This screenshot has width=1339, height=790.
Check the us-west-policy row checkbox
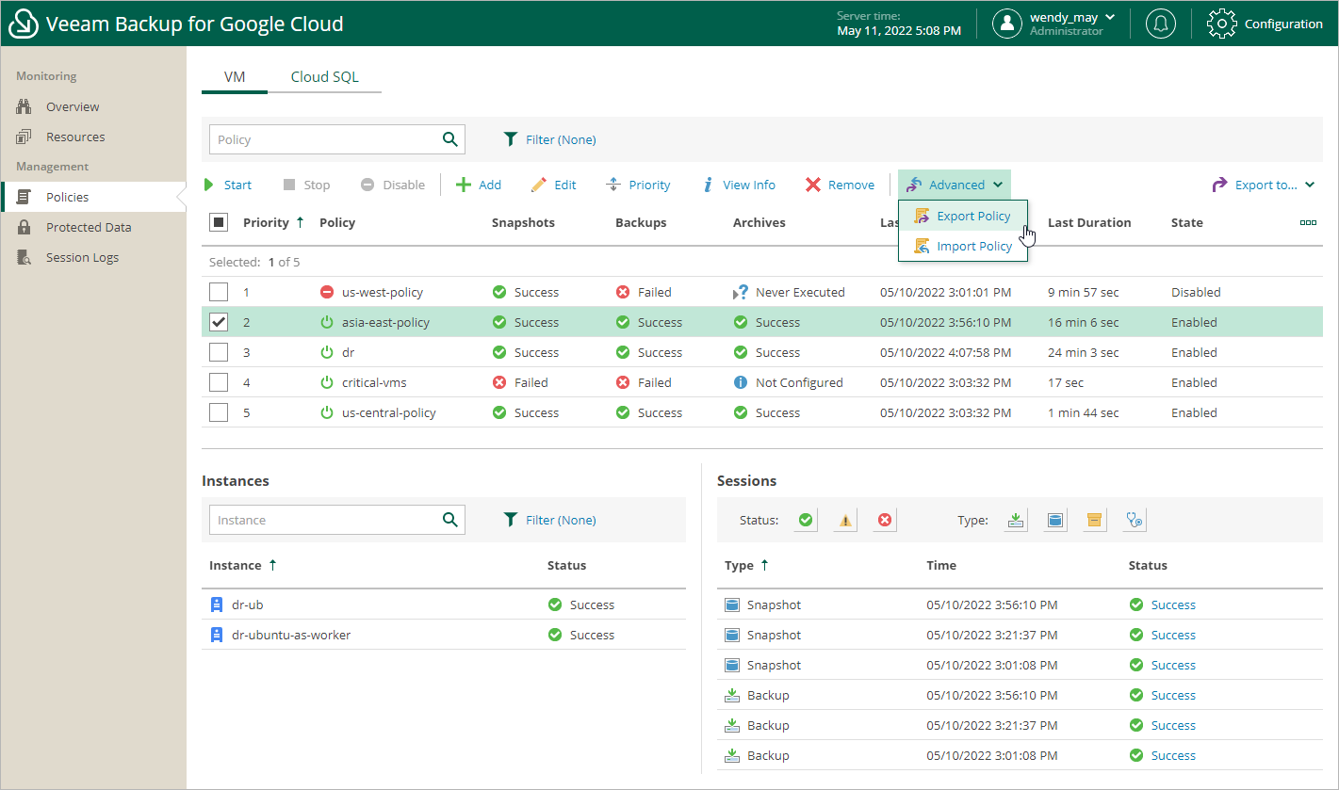click(x=219, y=292)
